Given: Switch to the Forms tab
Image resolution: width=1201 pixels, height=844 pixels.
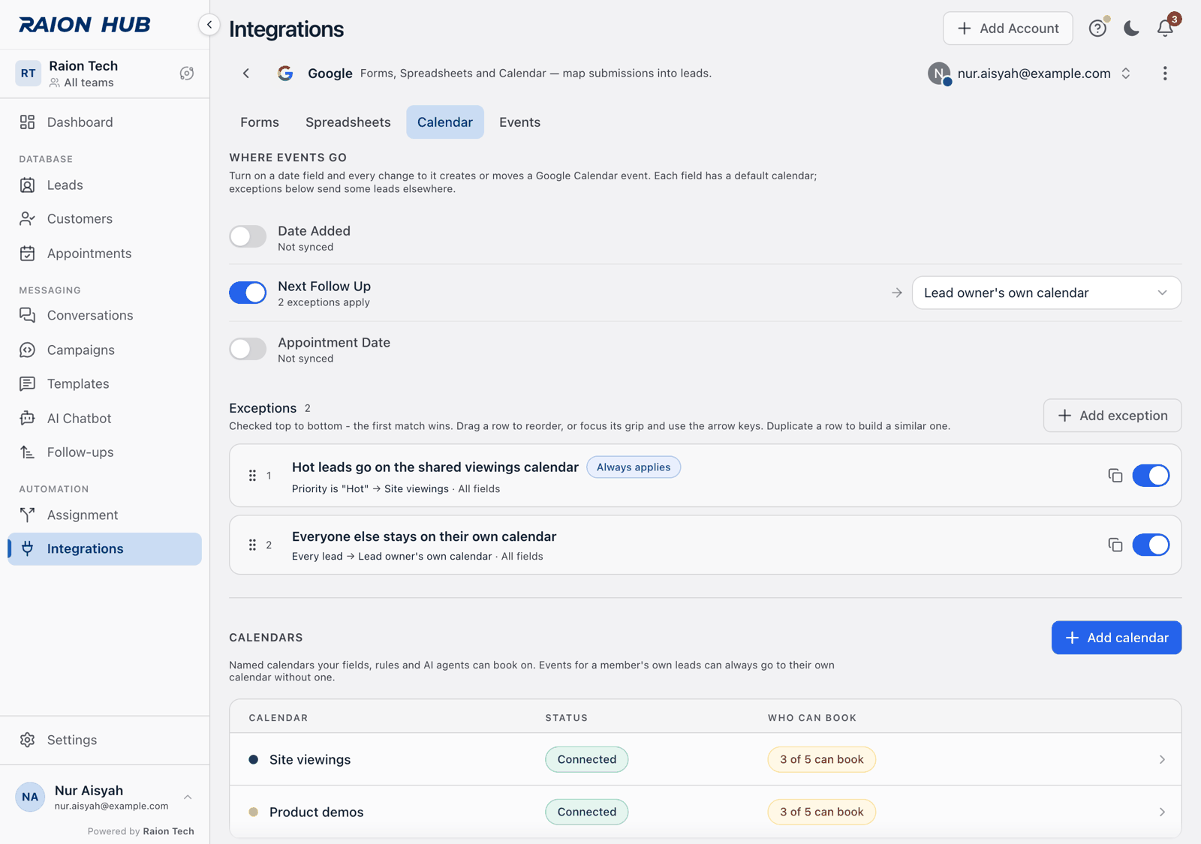Looking at the screenshot, I should [260, 122].
